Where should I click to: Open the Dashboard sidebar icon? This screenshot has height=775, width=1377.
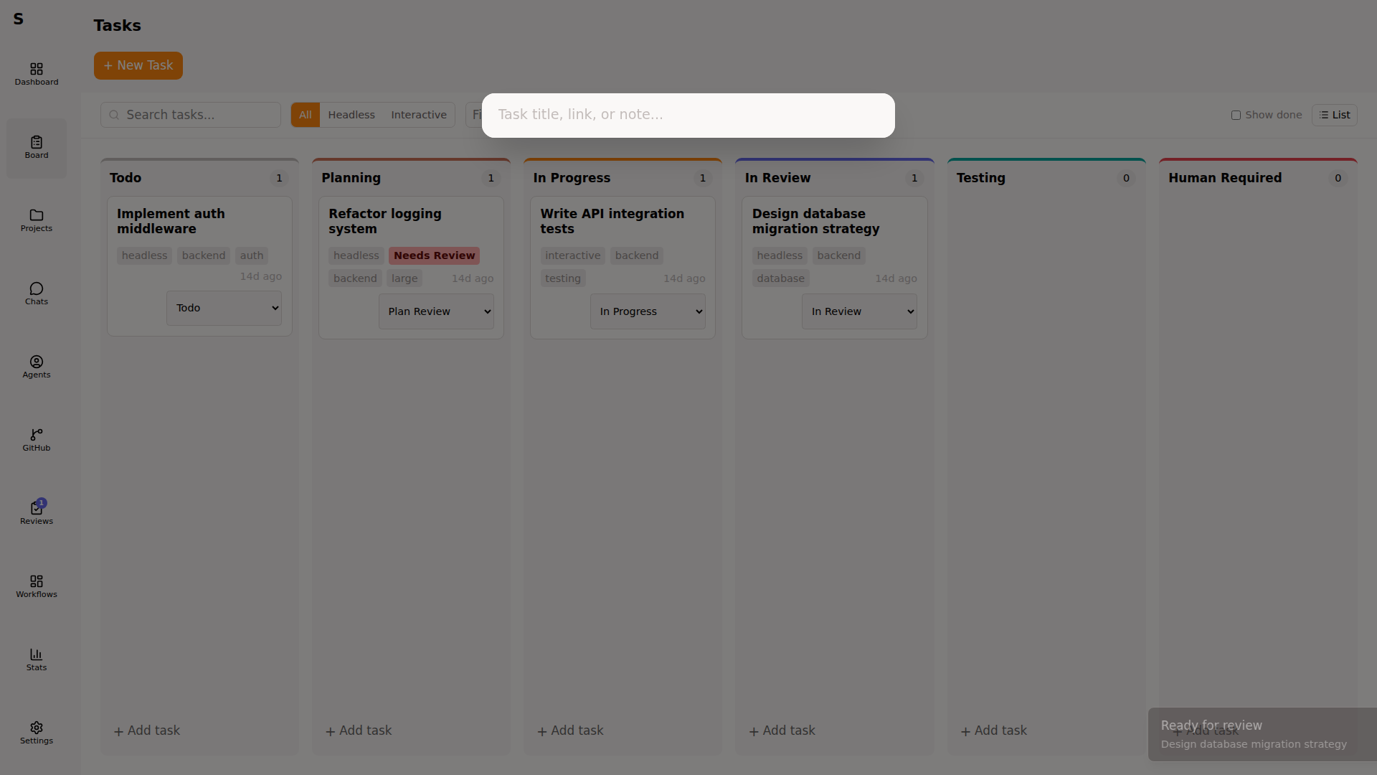click(x=37, y=74)
